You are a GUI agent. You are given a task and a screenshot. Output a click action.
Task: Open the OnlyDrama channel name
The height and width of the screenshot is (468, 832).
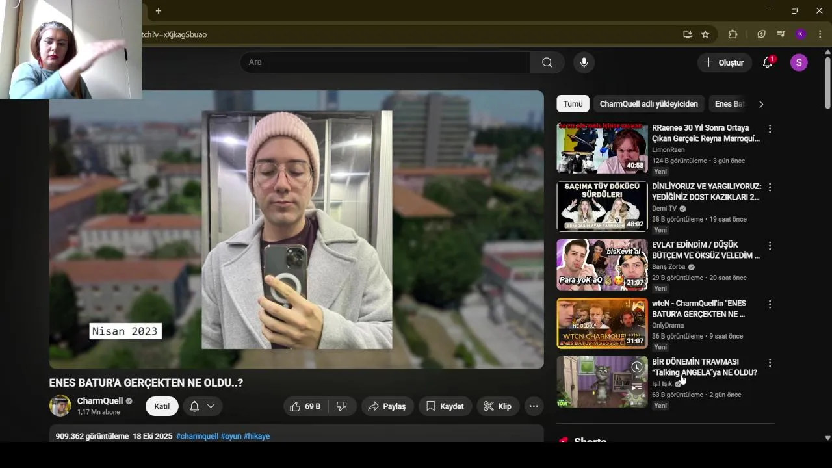coord(668,326)
